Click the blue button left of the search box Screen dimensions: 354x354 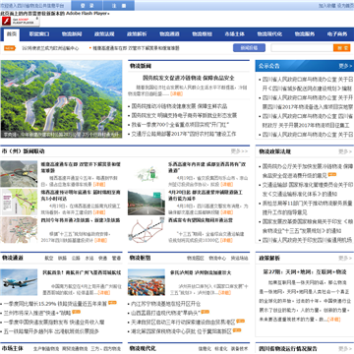click(249, 48)
